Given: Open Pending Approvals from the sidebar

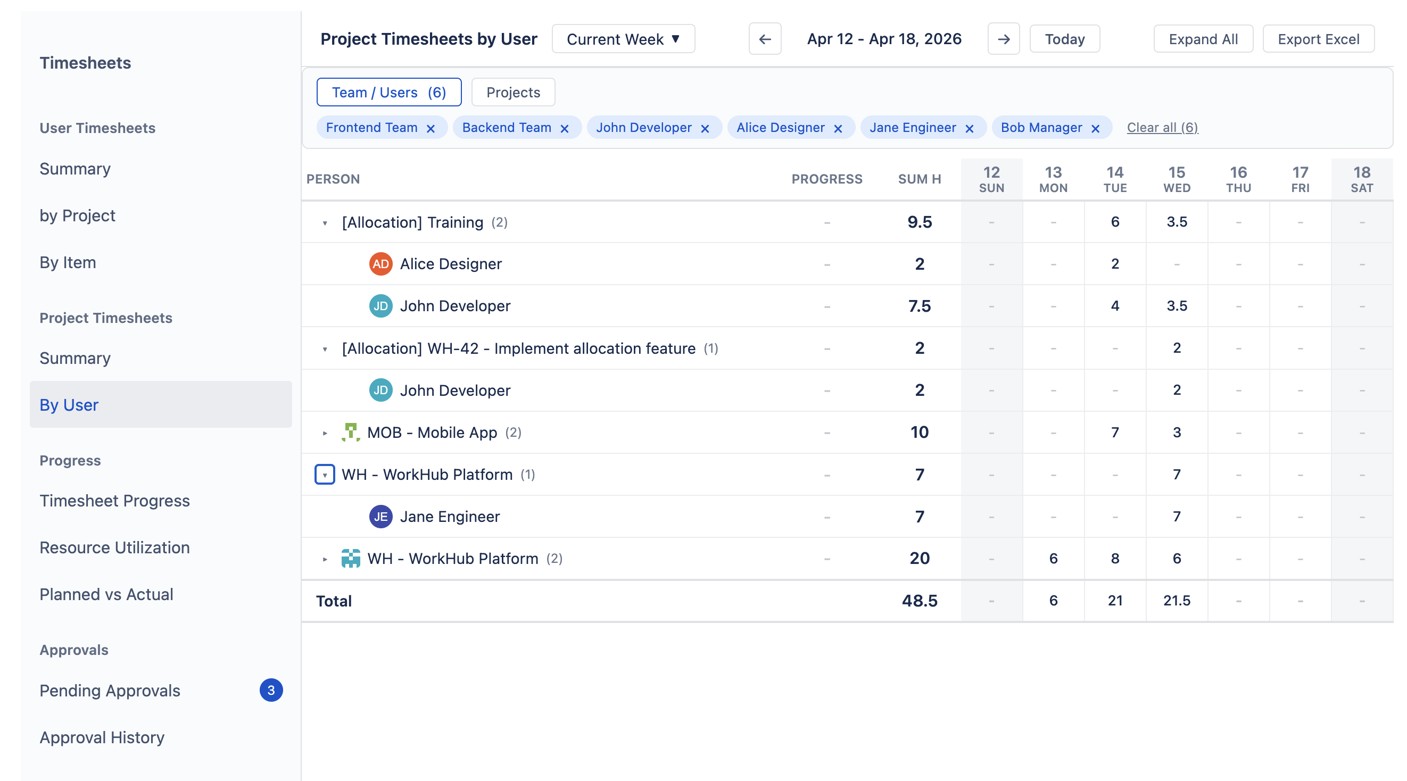Looking at the screenshot, I should tap(110, 691).
